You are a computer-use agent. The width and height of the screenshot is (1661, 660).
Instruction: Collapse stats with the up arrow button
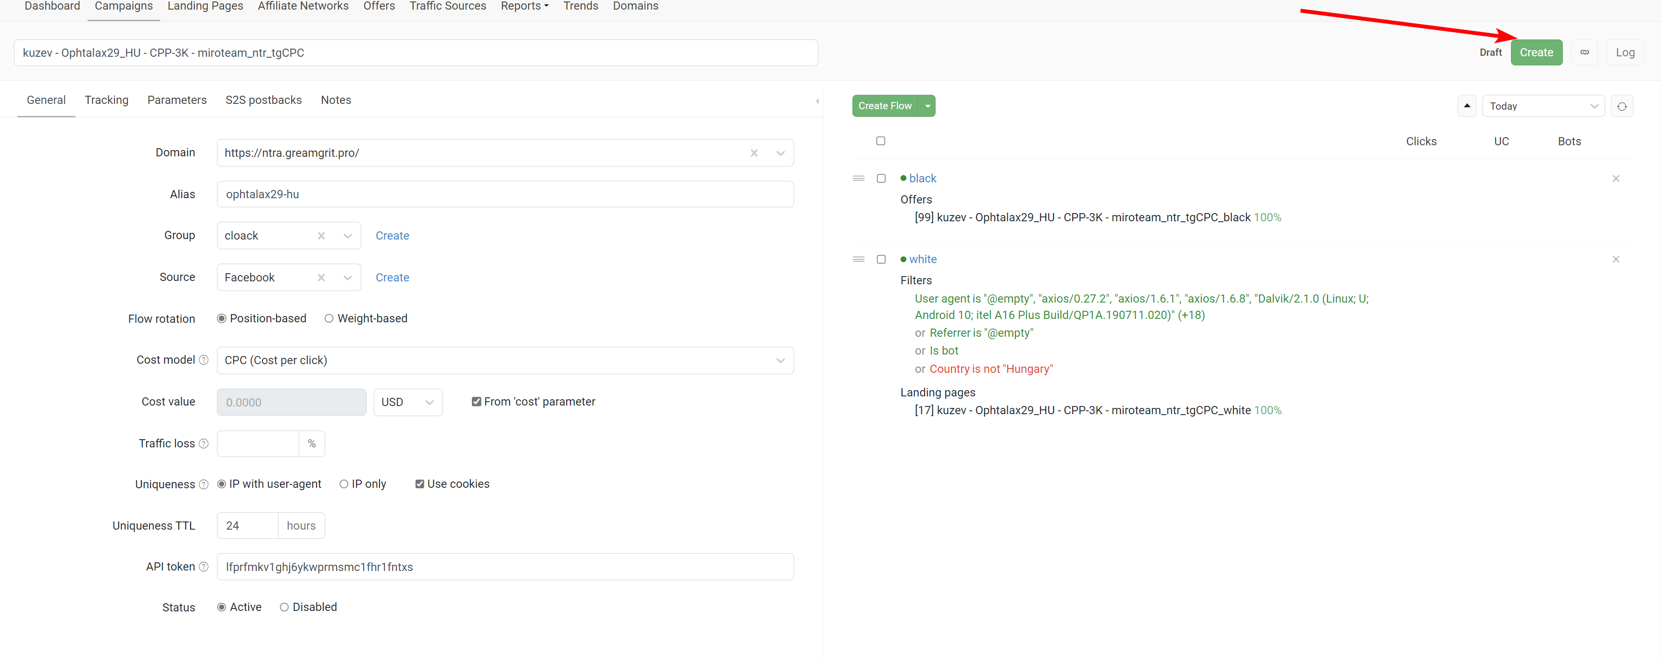pyautogui.click(x=1467, y=106)
